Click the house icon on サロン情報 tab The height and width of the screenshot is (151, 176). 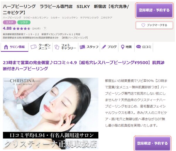(x=6, y=47)
